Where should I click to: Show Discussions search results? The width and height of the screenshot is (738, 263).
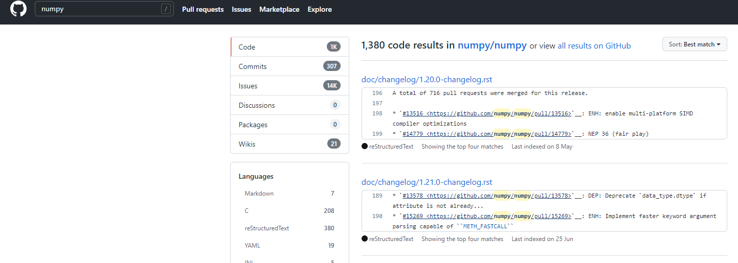point(289,105)
